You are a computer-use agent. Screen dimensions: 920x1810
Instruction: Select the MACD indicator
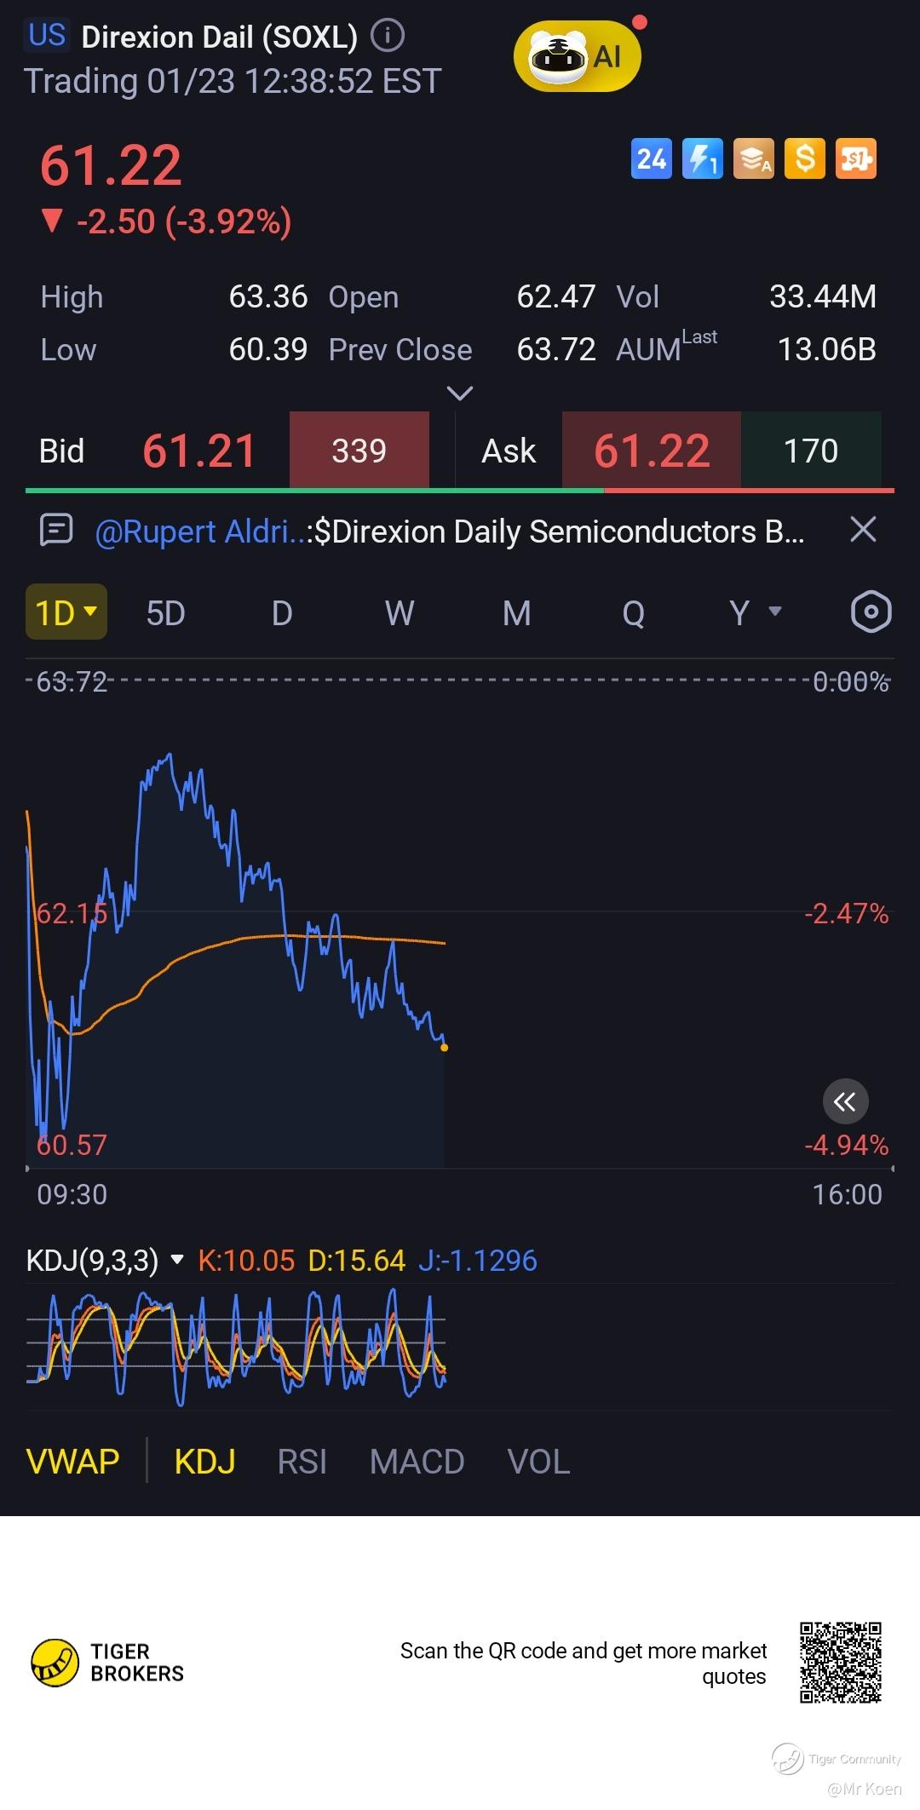click(417, 1462)
